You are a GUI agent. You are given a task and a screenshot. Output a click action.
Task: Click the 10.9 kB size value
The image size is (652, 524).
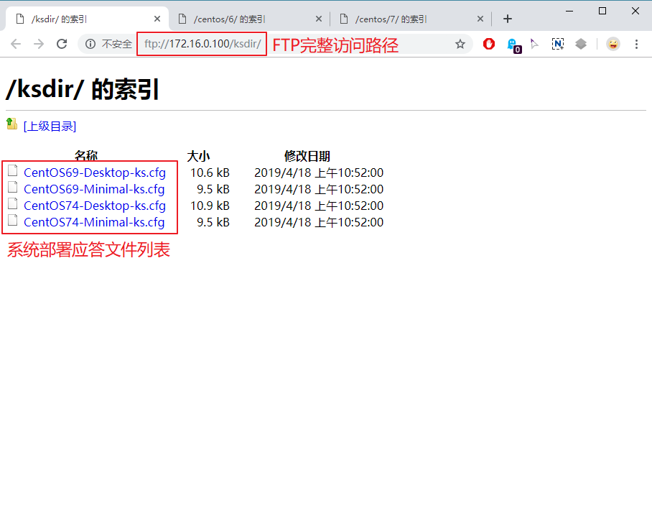[210, 206]
